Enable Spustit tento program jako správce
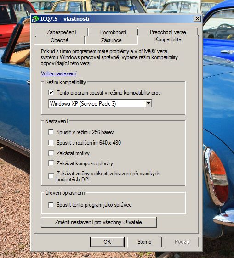 tap(51, 205)
